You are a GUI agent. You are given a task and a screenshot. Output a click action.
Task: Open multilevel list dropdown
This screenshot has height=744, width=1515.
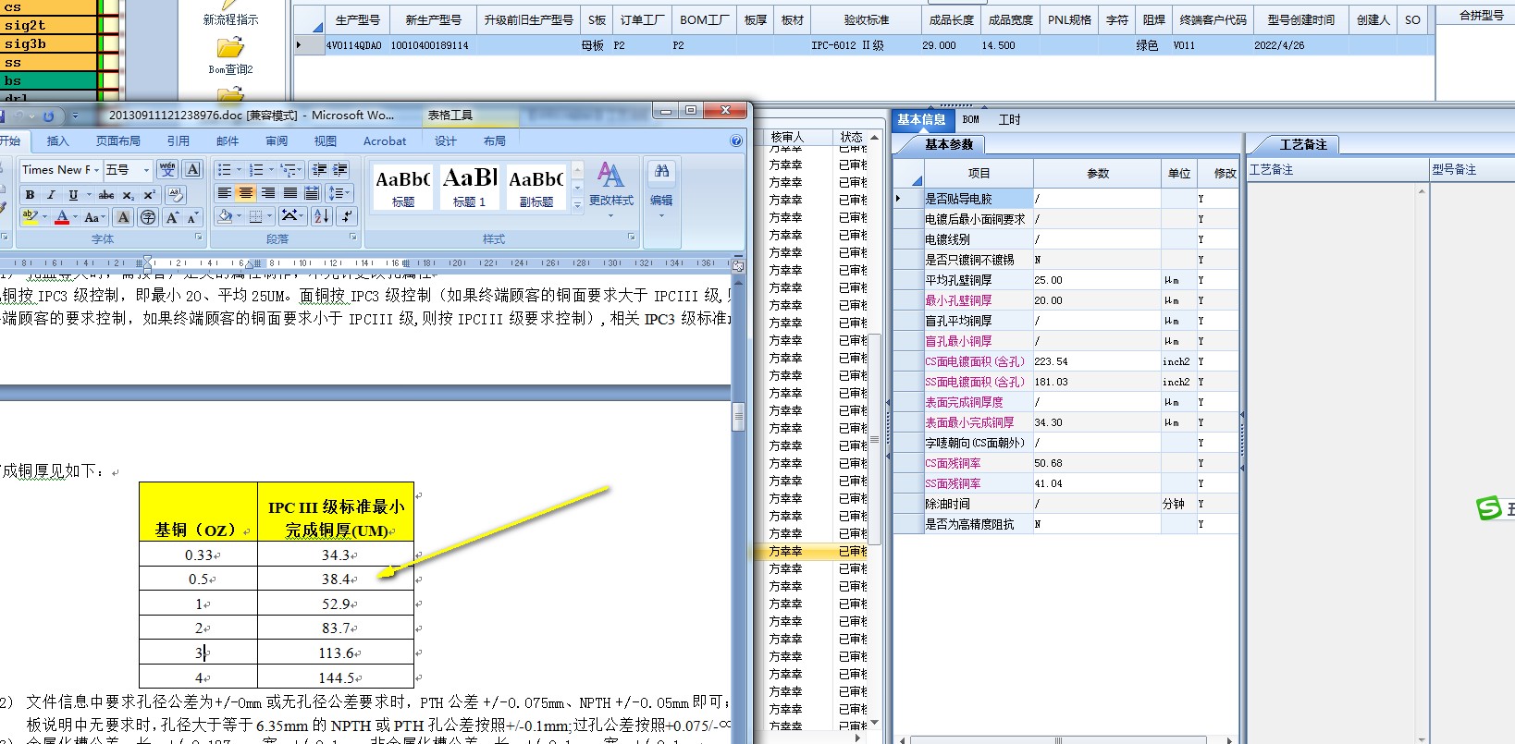click(x=301, y=170)
